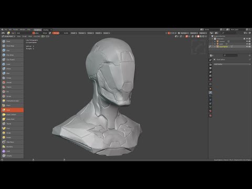The image size is (252, 189).
Task: Adjust the brush Radius slider
Action: point(40,33)
